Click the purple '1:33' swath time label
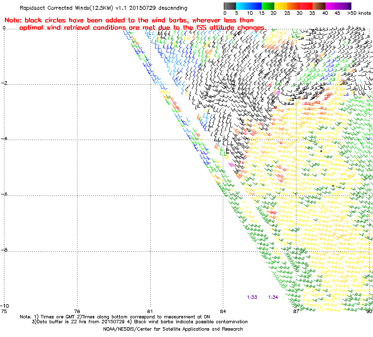This screenshot has width=373, height=337. [252, 297]
